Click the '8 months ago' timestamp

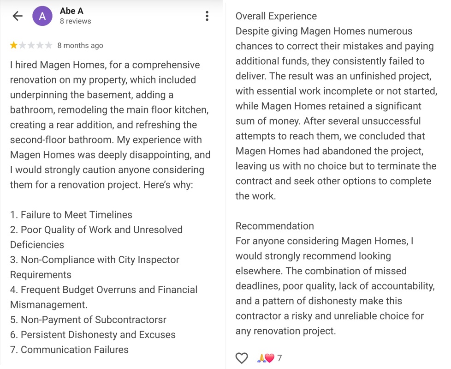(x=80, y=45)
